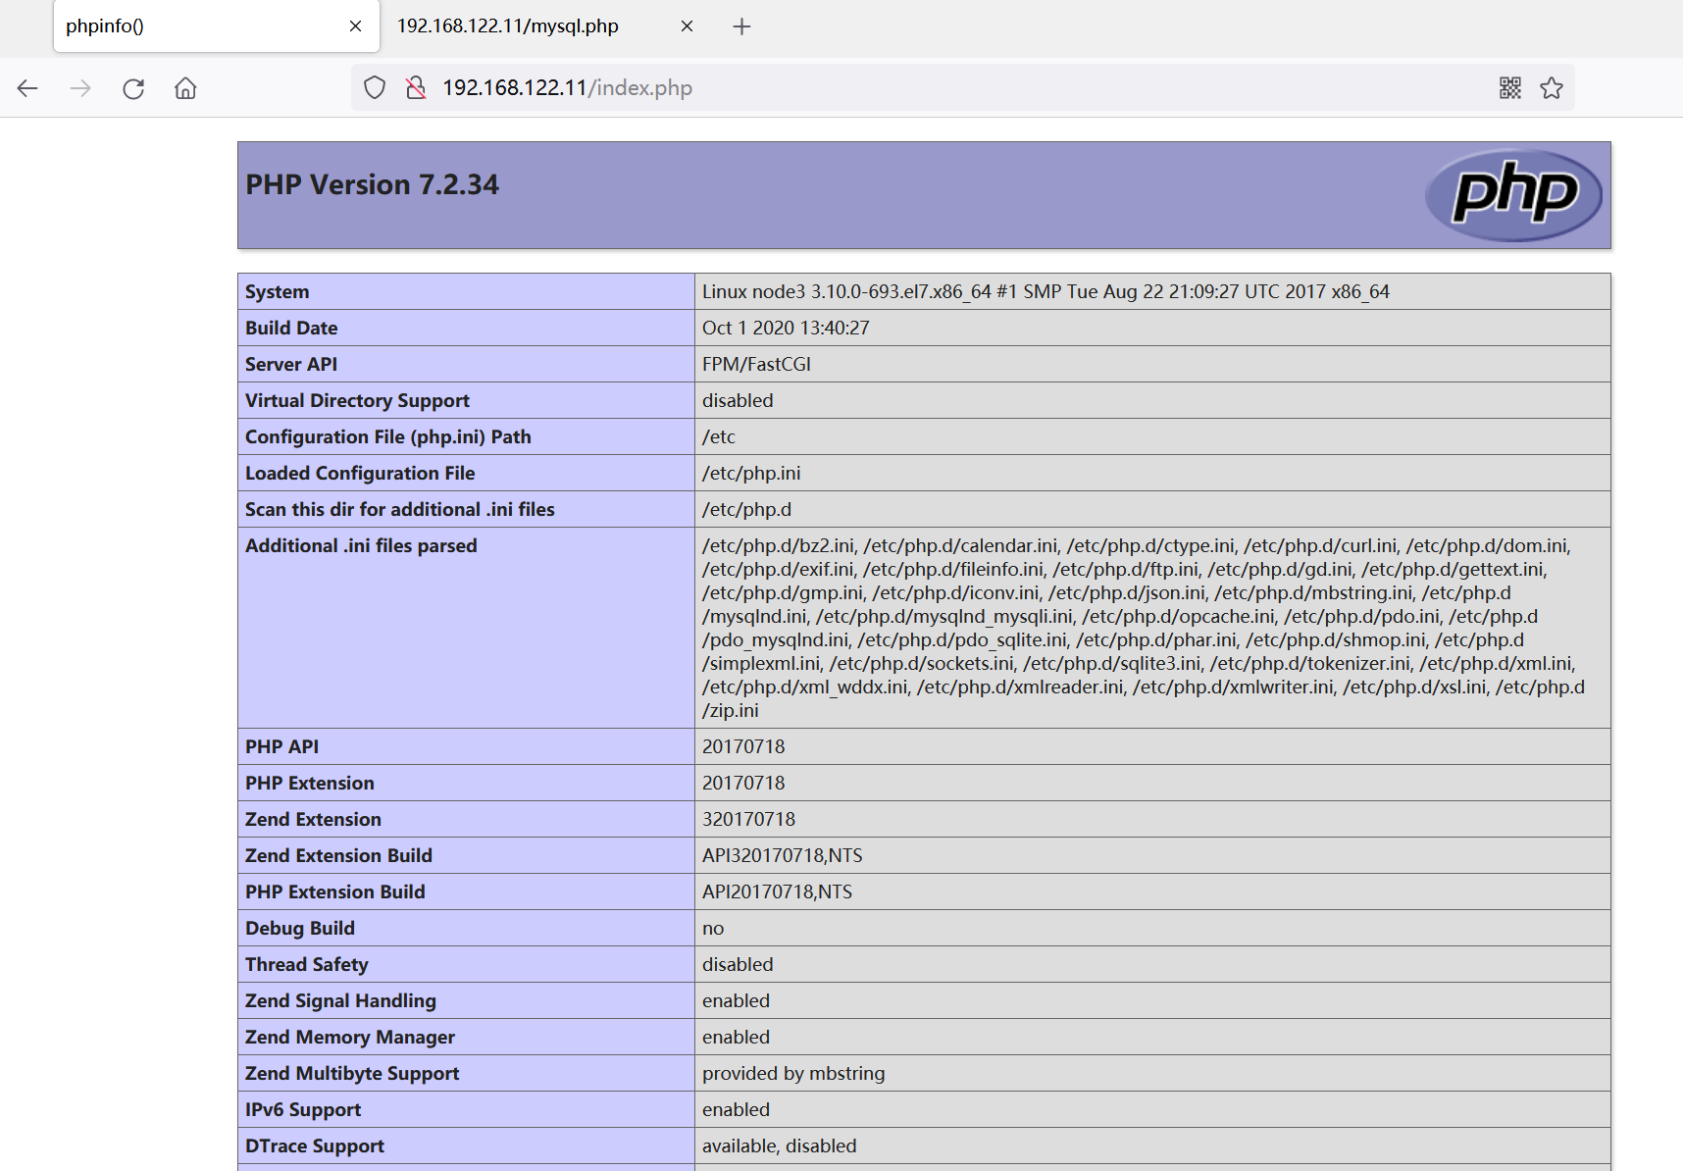The height and width of the screenshot is (1171, 1683).
Task: Click the Server API label
Action: pos(291,364)
